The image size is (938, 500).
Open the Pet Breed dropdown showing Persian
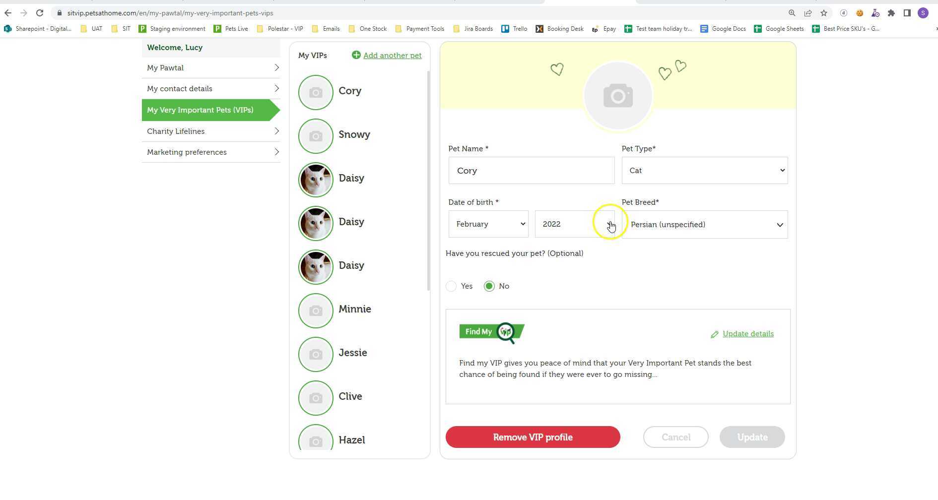coord(704,224)
